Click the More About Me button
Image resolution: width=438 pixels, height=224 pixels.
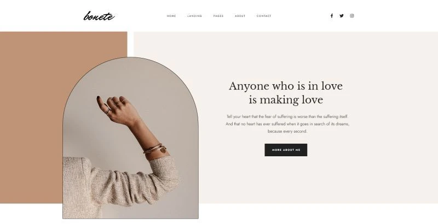pyautogui.click(x=286, y=150)
